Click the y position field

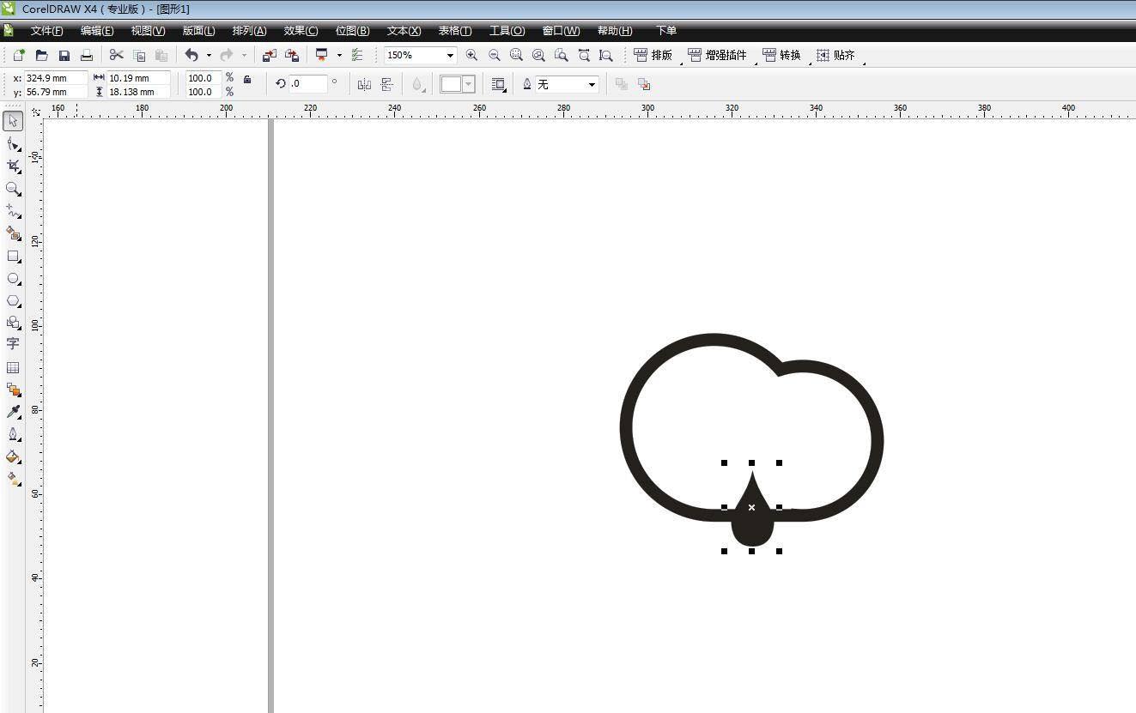tap(56, 92)
